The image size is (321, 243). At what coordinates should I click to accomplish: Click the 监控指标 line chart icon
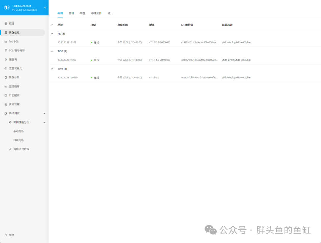pos(6,86)
